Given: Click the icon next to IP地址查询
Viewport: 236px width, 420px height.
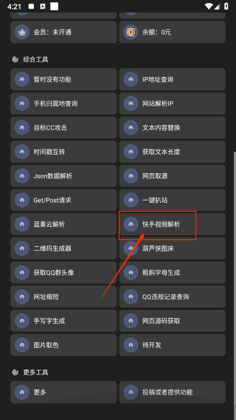Looking at the screenshot, I should 131,79.
